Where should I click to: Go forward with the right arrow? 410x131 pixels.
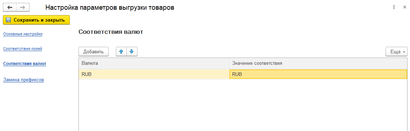(x=23, y=7)
